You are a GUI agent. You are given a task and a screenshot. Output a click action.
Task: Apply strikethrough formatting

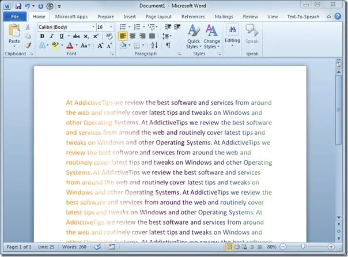77,36
